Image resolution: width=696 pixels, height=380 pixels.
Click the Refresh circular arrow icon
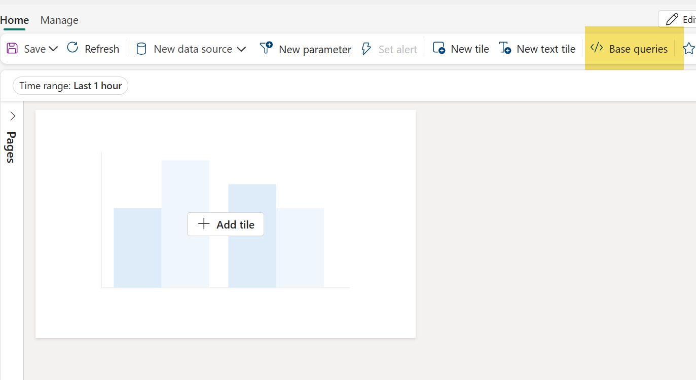pos(72,48)
